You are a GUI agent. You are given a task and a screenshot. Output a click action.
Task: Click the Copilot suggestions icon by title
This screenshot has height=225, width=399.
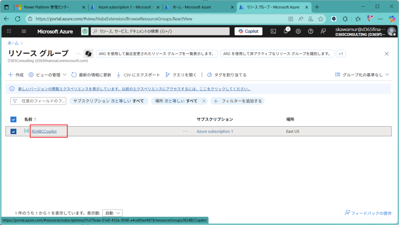pyautogui.click(x=88, y=54)
